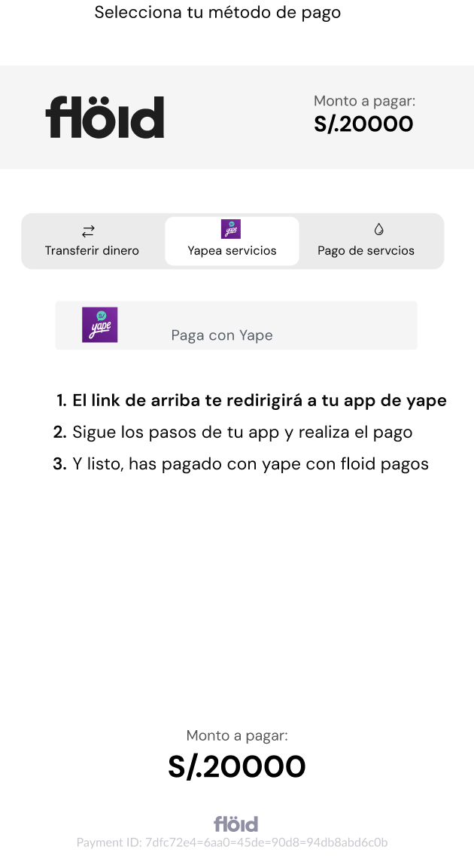Click instruction step one about redirect link
Image resolution: width=474 pixels, height=862 pixels.
tap(251, 401)
